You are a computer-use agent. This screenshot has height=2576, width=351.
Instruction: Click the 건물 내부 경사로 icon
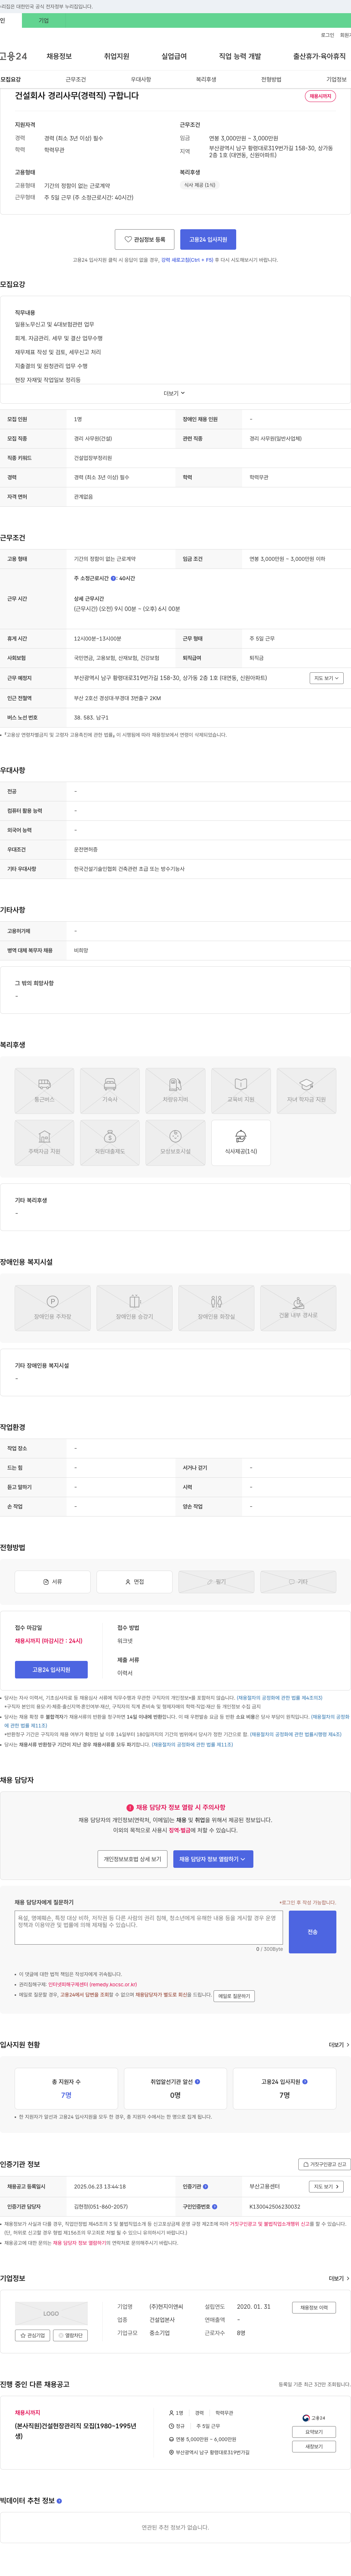pyautogui.click(x=298, y=1308)
